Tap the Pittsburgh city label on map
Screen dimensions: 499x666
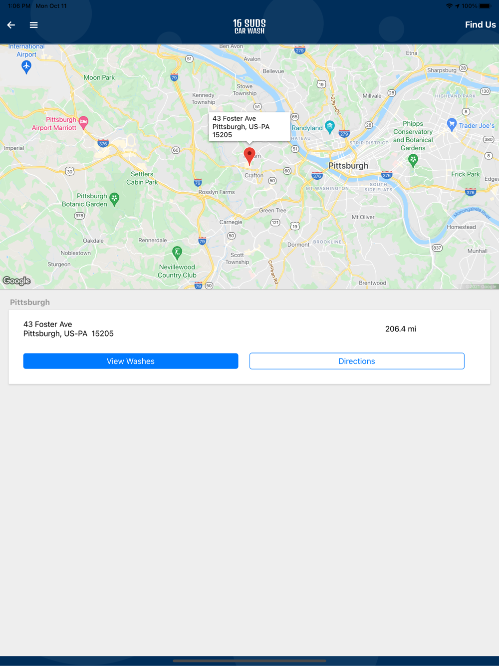pos(348,166)
